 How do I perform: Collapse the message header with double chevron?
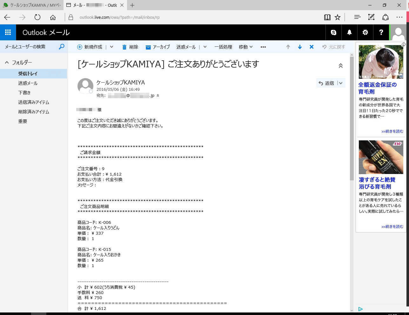(x=340, y=66)
